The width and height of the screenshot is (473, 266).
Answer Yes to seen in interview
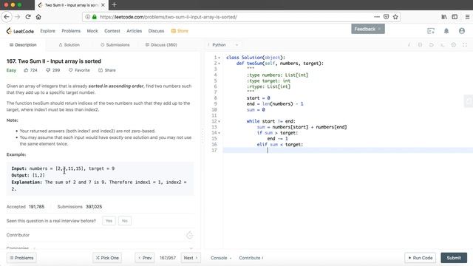tap(109, 221)
